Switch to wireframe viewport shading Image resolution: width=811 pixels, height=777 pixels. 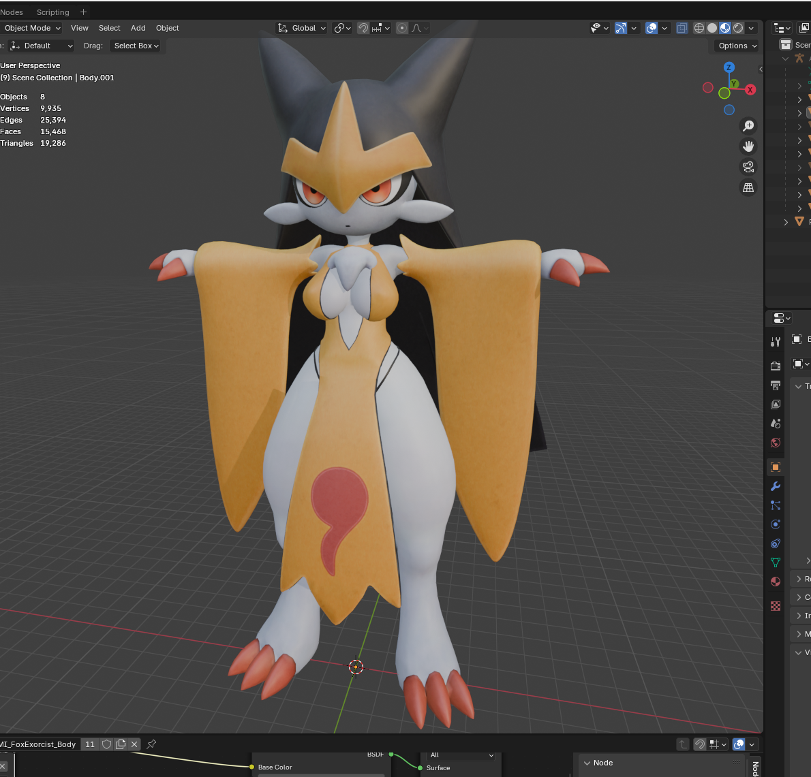699,28
